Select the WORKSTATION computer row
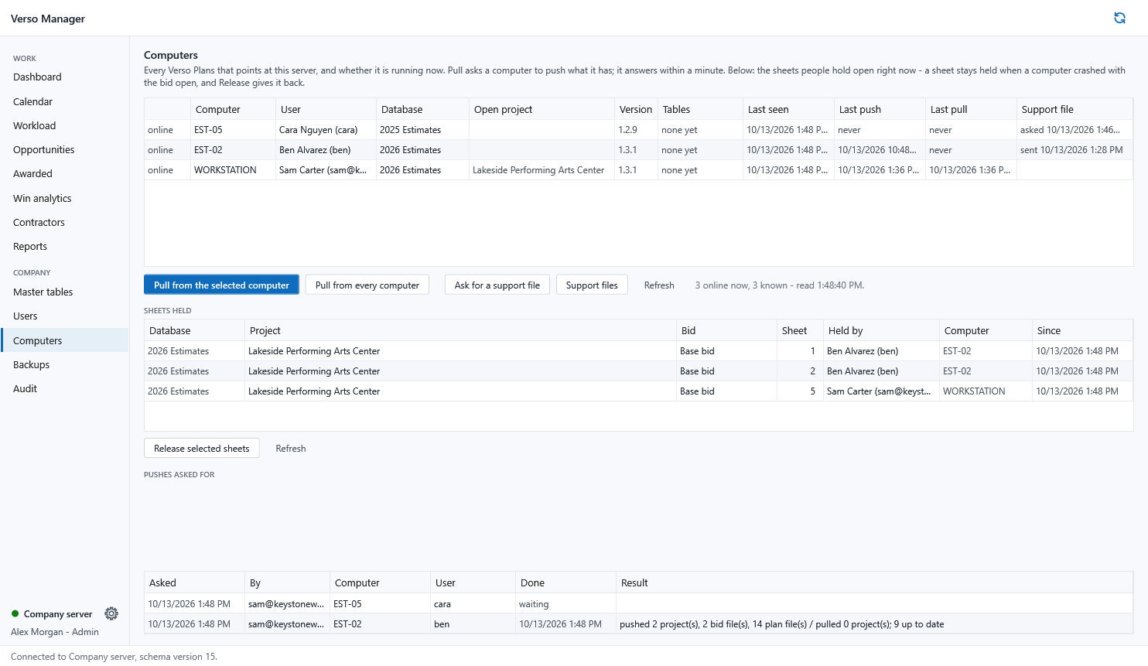Viewport: 1148px width, 666px height. point(638,170)
